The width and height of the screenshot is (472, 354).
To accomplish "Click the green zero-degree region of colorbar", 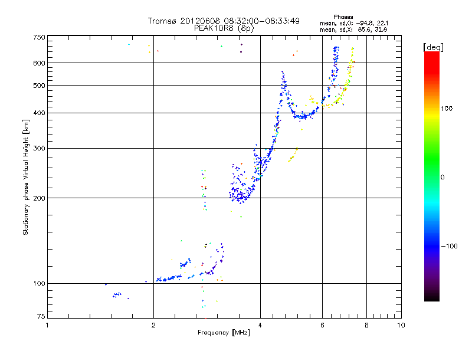I will click(432, 177).
